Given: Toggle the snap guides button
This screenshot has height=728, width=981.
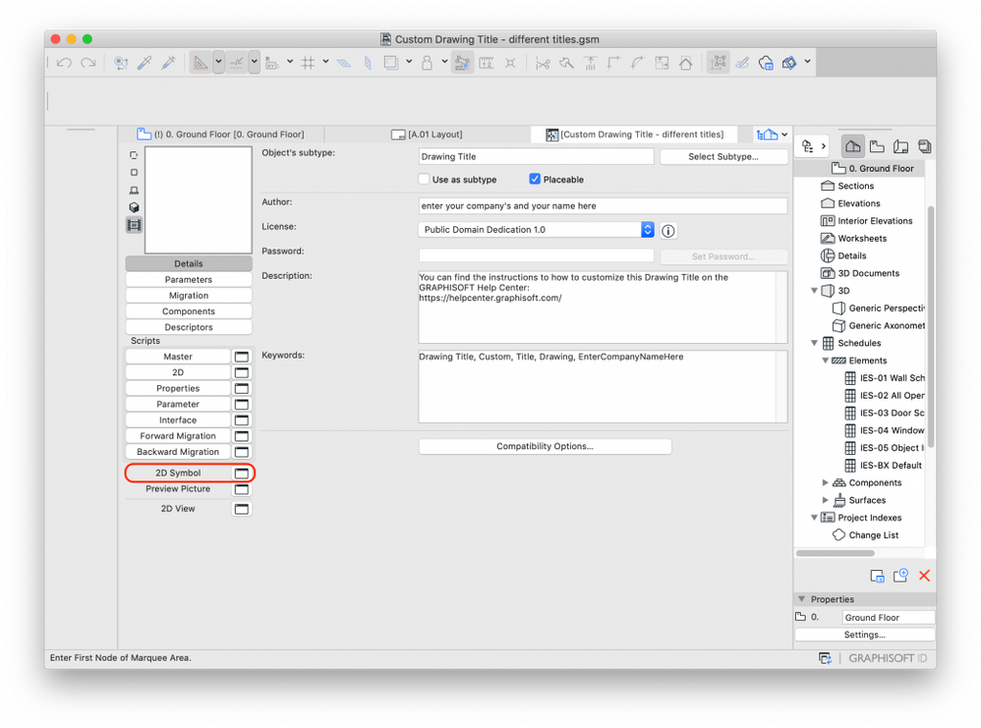Looking at the screenshot, I should [x=237, y=63].
